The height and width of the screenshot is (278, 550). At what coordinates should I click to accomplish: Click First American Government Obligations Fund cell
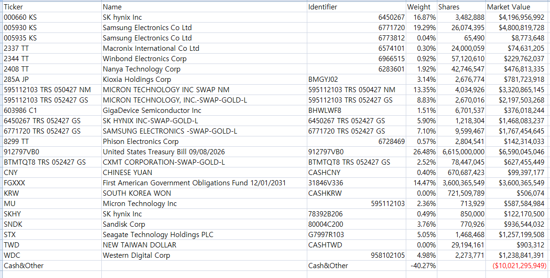[x=204, y=183]
